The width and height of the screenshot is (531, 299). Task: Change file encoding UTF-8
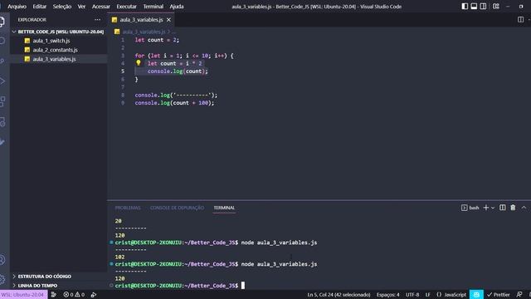click(412, 295)
